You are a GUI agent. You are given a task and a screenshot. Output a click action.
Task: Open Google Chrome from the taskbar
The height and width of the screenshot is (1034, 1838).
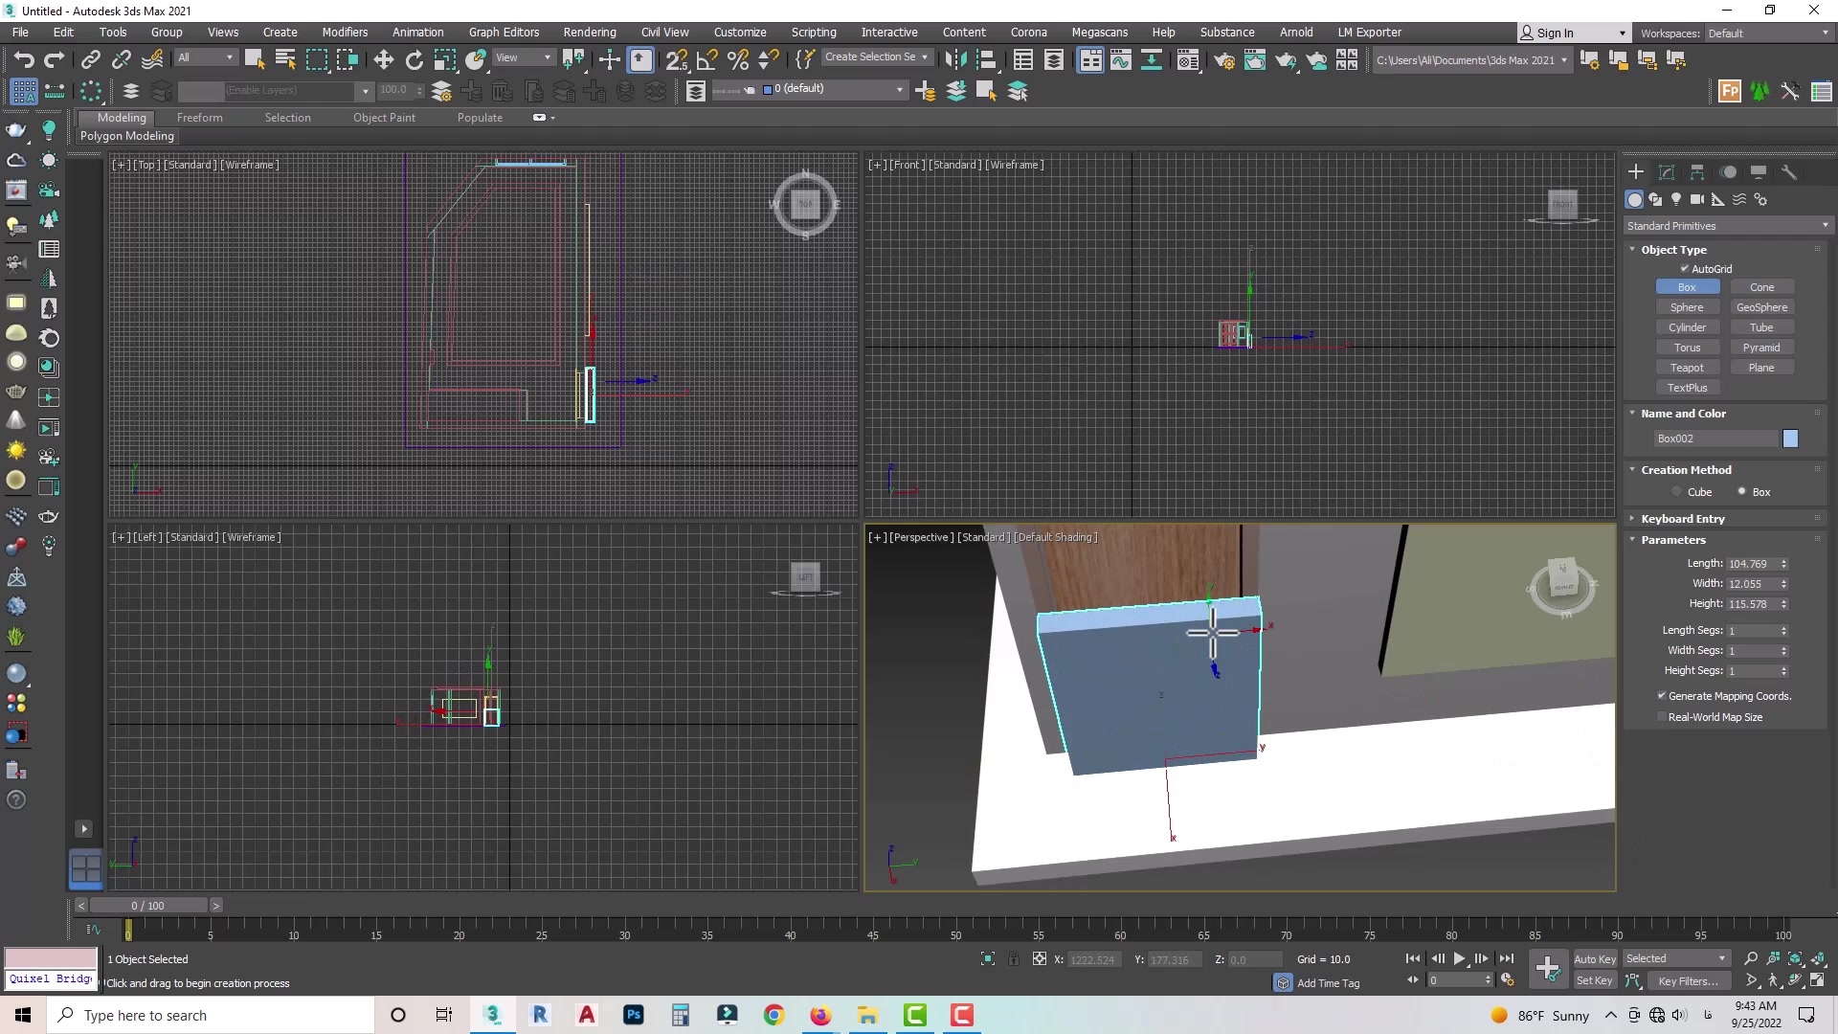(x=773, y=1015)
